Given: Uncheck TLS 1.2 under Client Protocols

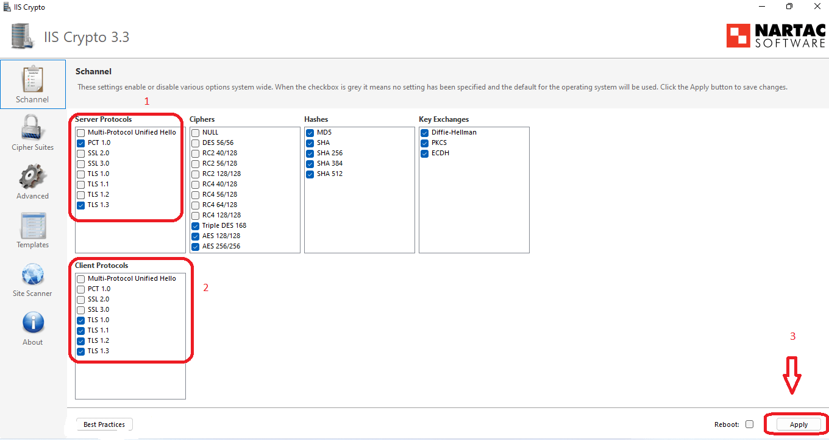Looking at the screenshot, I should 81,340.
